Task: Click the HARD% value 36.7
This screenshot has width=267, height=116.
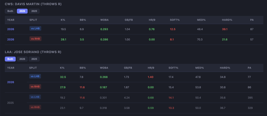Action: click(x=223, y=108)
